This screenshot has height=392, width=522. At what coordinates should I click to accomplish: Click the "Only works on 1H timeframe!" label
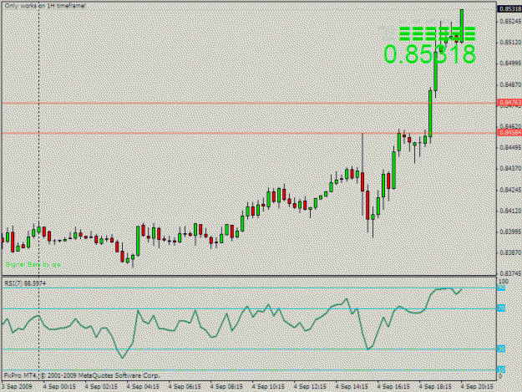tap(45, 6)
